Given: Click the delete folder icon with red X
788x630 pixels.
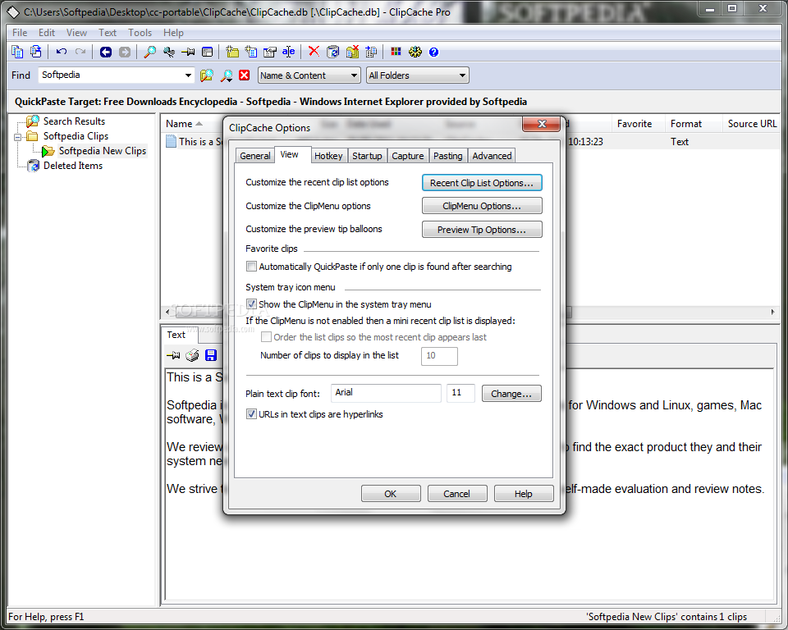Looking at the screenshot, I should (x=352, y=52).
